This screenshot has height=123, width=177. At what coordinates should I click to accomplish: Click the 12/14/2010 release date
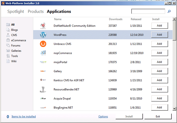point(137,35)
